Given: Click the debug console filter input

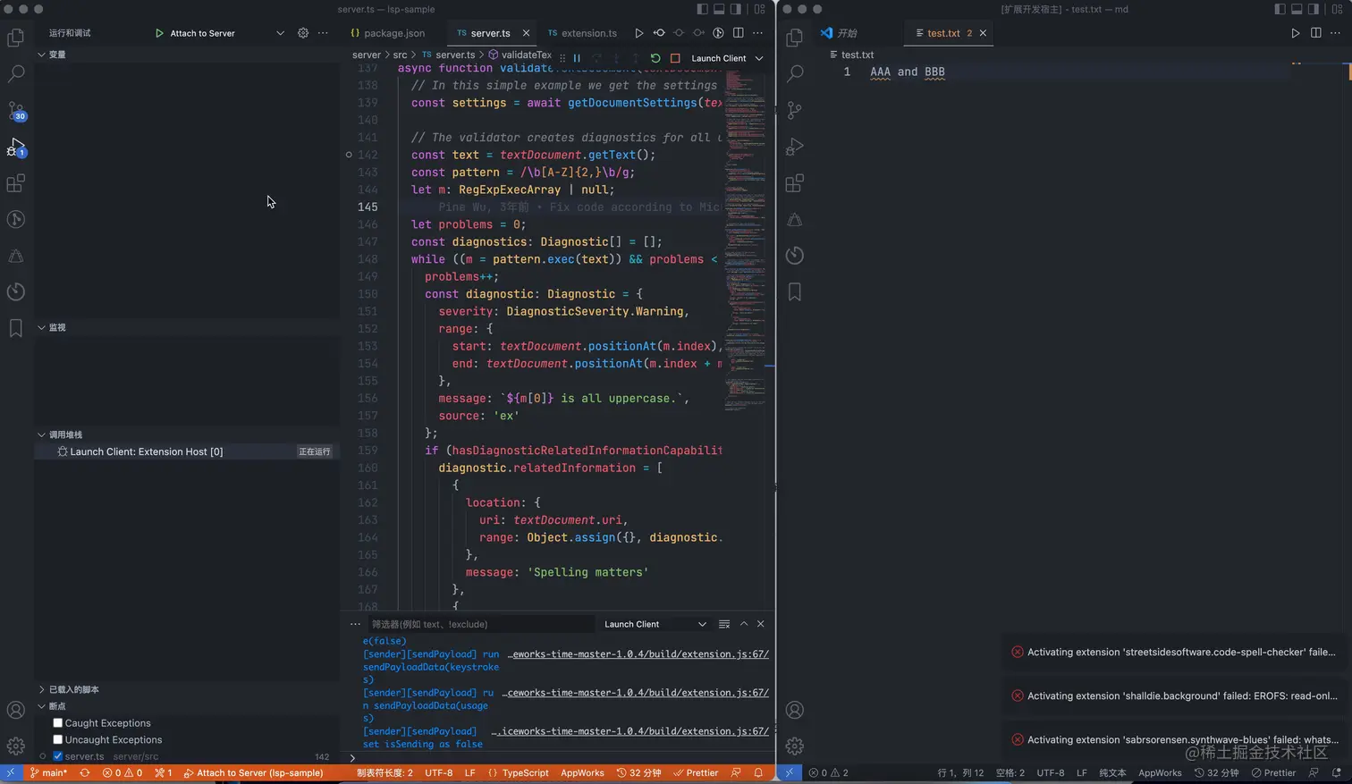Looking at the screenshot, I should coord(481,624).
